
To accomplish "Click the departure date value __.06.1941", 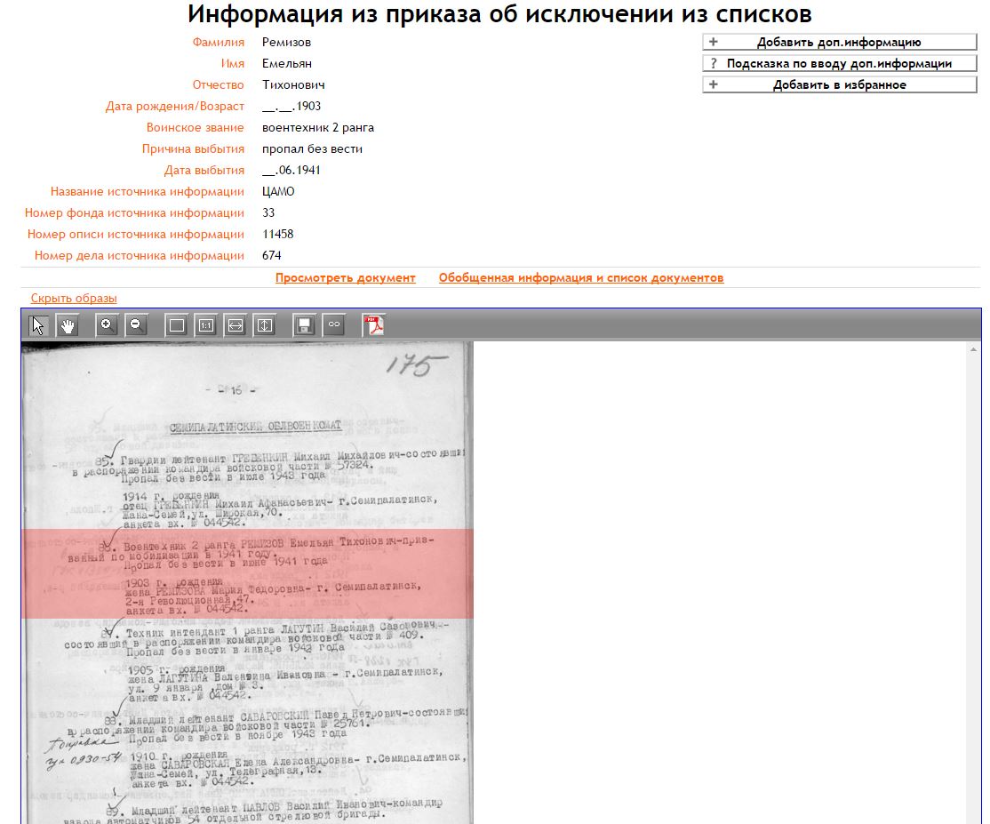I will 291,170.
